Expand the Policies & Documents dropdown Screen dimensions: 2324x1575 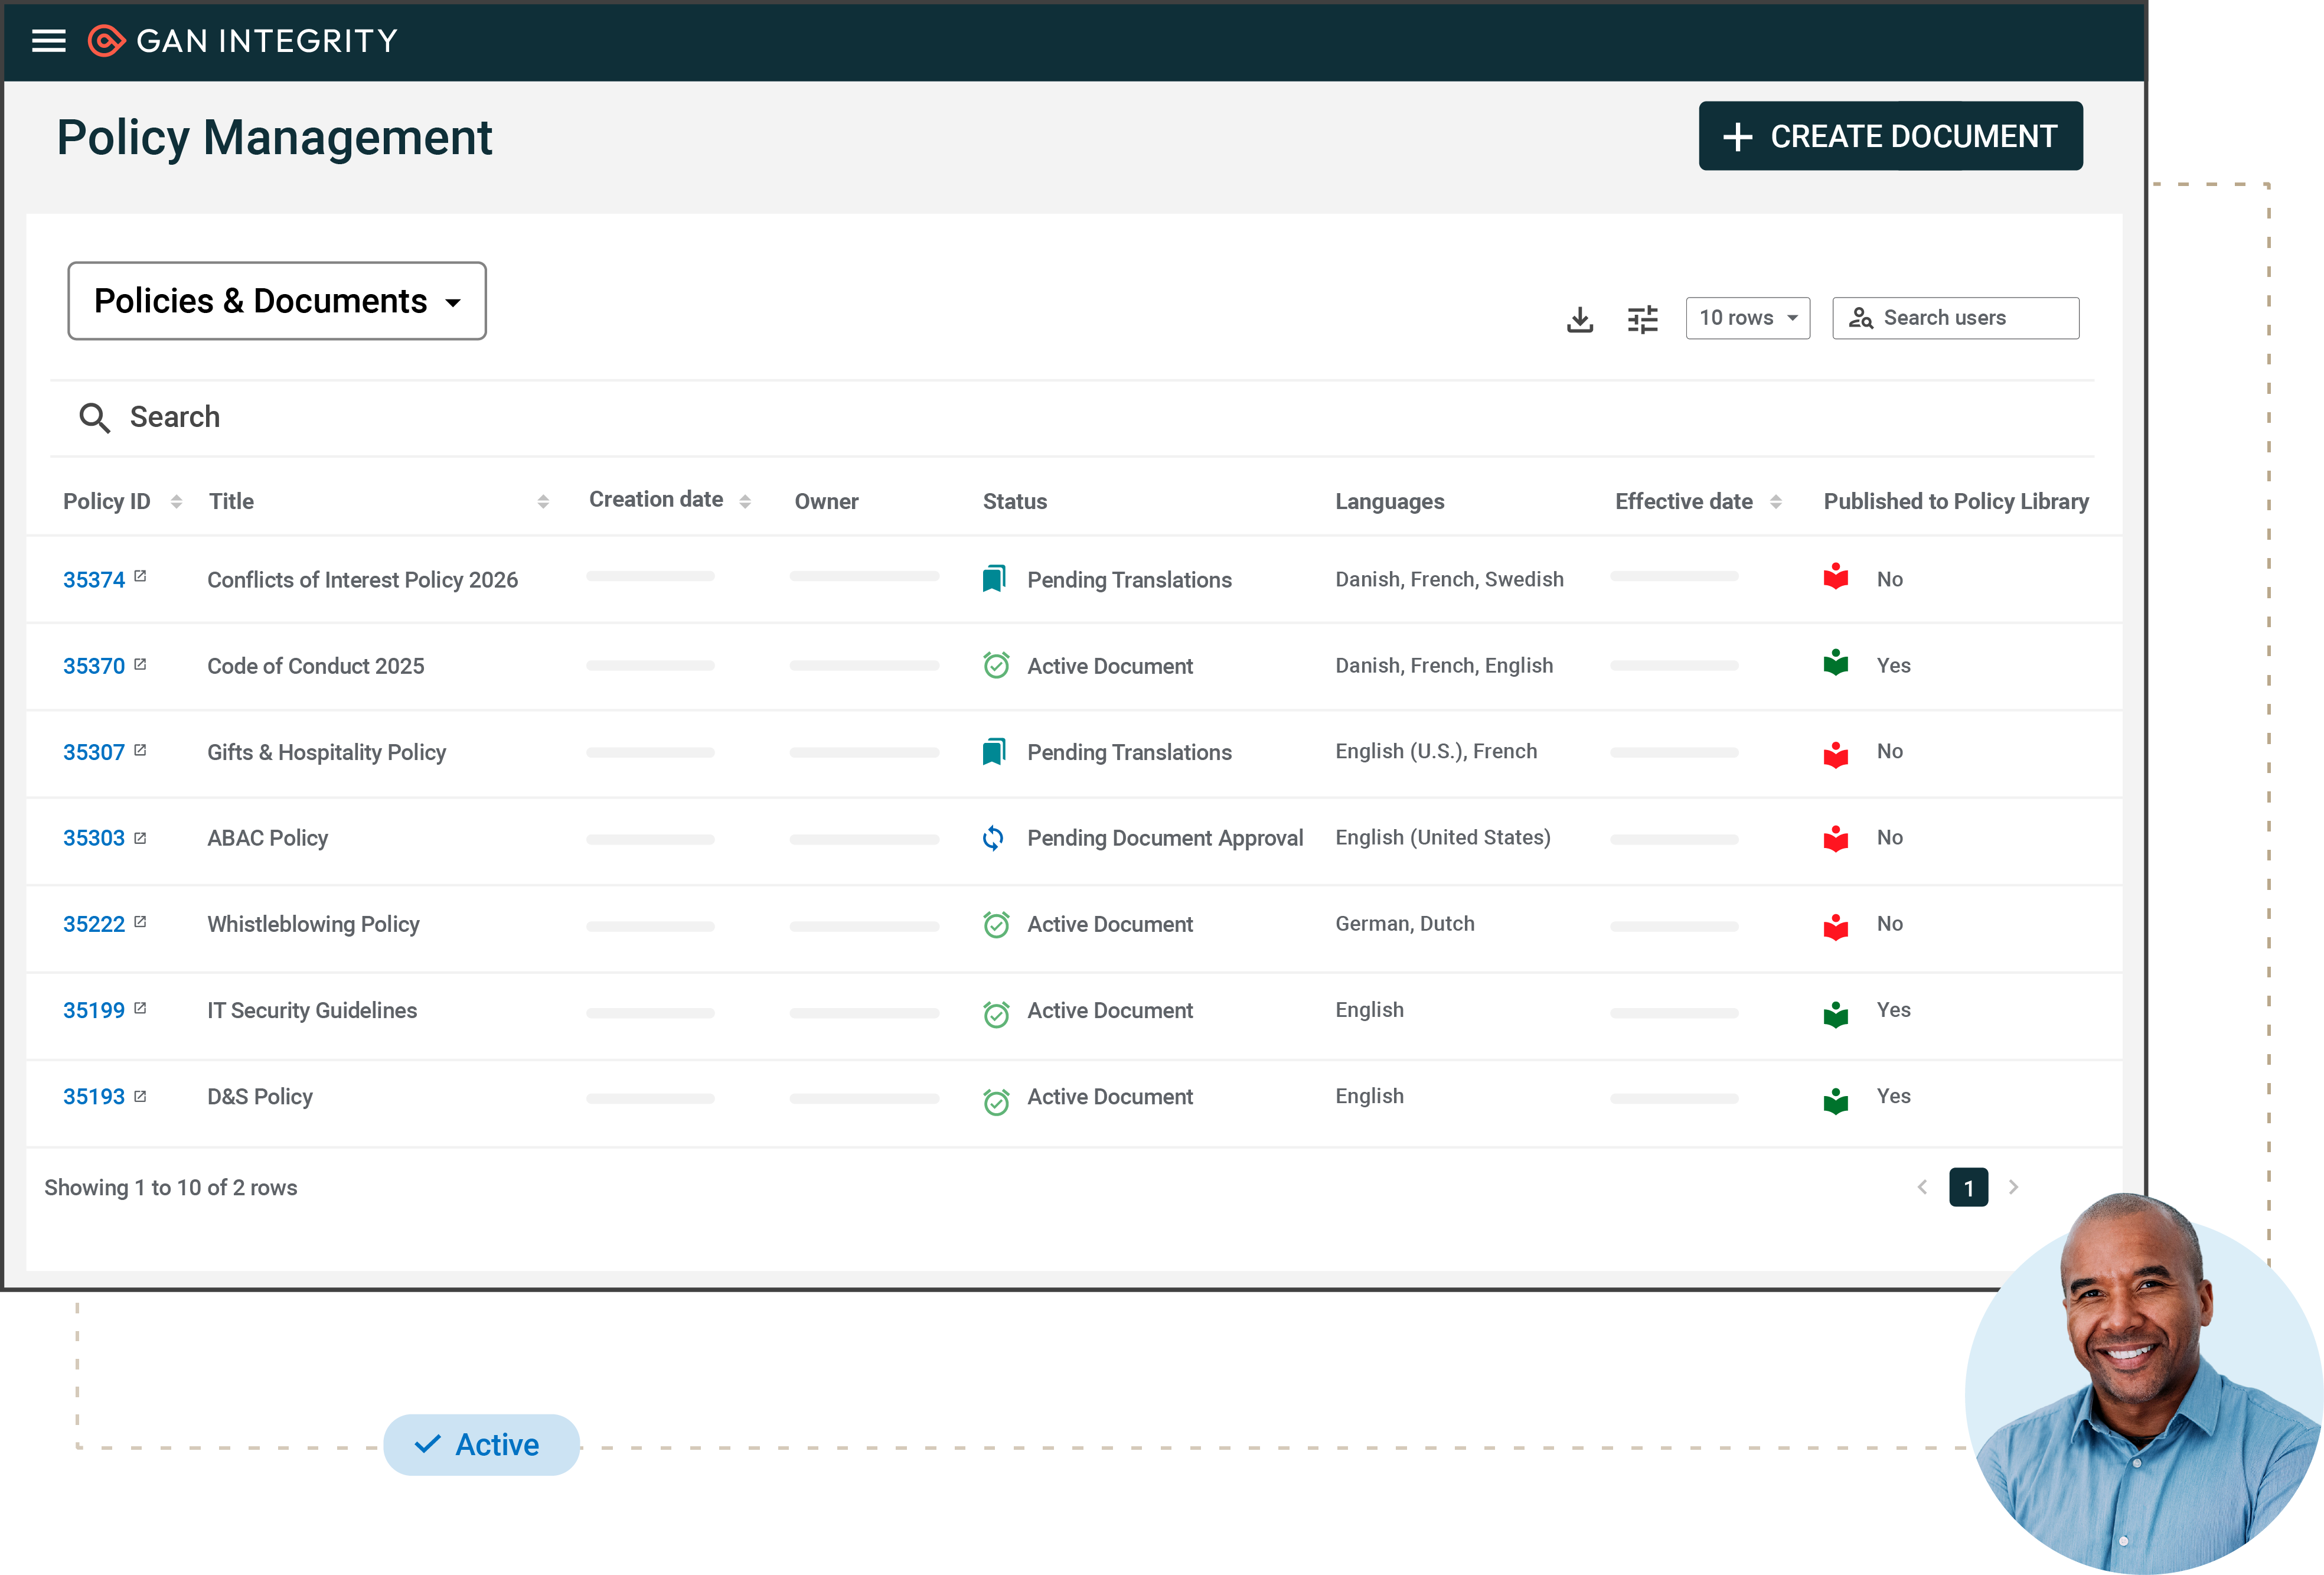(277, 301)
